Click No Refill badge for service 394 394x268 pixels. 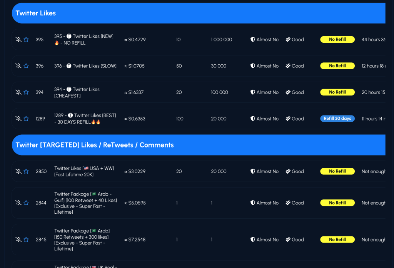click(x=337, y=92)
